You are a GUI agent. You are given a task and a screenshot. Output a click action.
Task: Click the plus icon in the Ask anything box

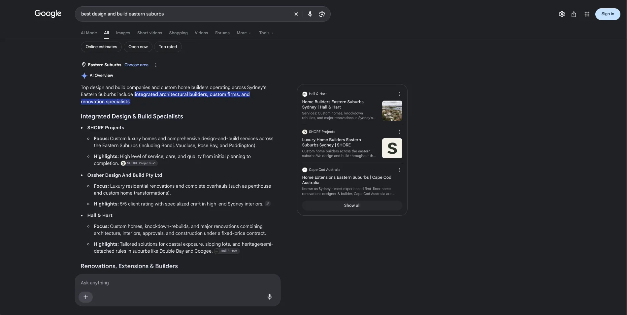(85, 297)
